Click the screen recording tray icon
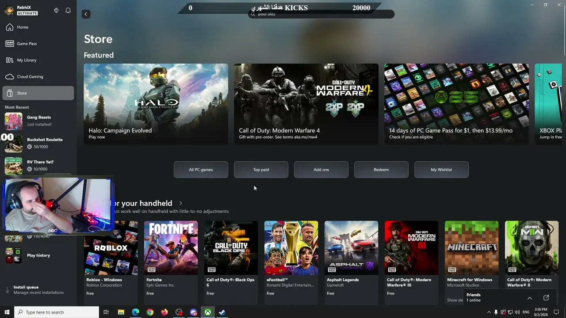The image size is (566, 318). click(503, 312)
